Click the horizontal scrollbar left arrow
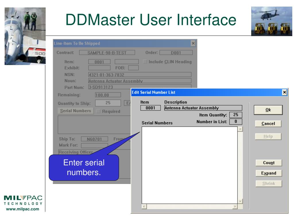294x220 pixels. point(144,207)
